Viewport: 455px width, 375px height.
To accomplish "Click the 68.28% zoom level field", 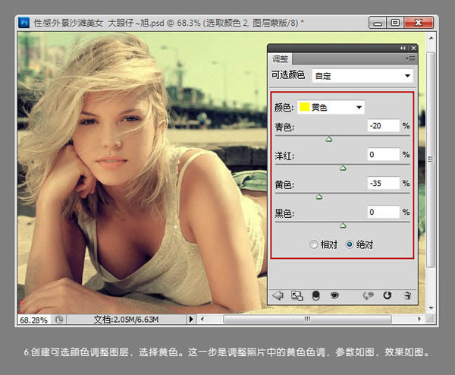I will (x=32, y=320).
